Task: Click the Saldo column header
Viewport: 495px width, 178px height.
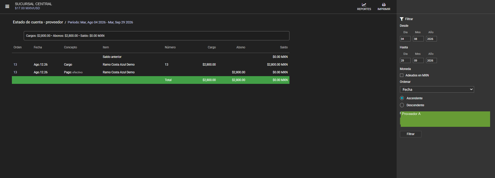Action: pos(284,47)
